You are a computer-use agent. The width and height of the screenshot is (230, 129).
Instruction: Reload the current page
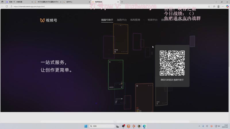tap(7, 6)
